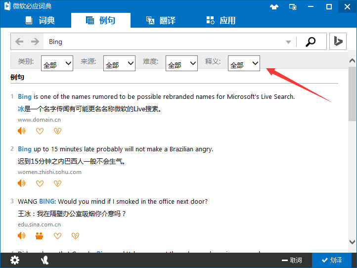The height and width of the screenshot is (268, 357).
Task: Dislike sentence 1 with broken heart
Action: [x=57, y=131]
